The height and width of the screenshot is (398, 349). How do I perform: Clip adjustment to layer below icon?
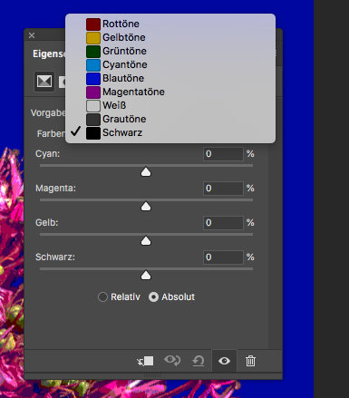[145, 361]
